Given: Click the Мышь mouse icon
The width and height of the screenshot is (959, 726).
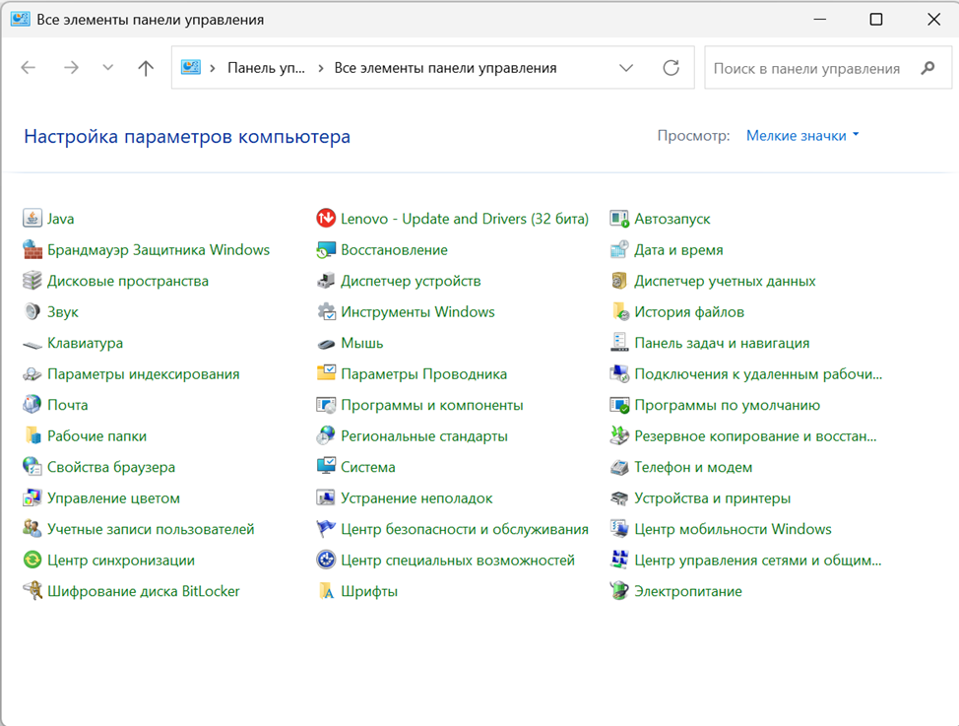Looking at the screenshot, I should point(326,343).
